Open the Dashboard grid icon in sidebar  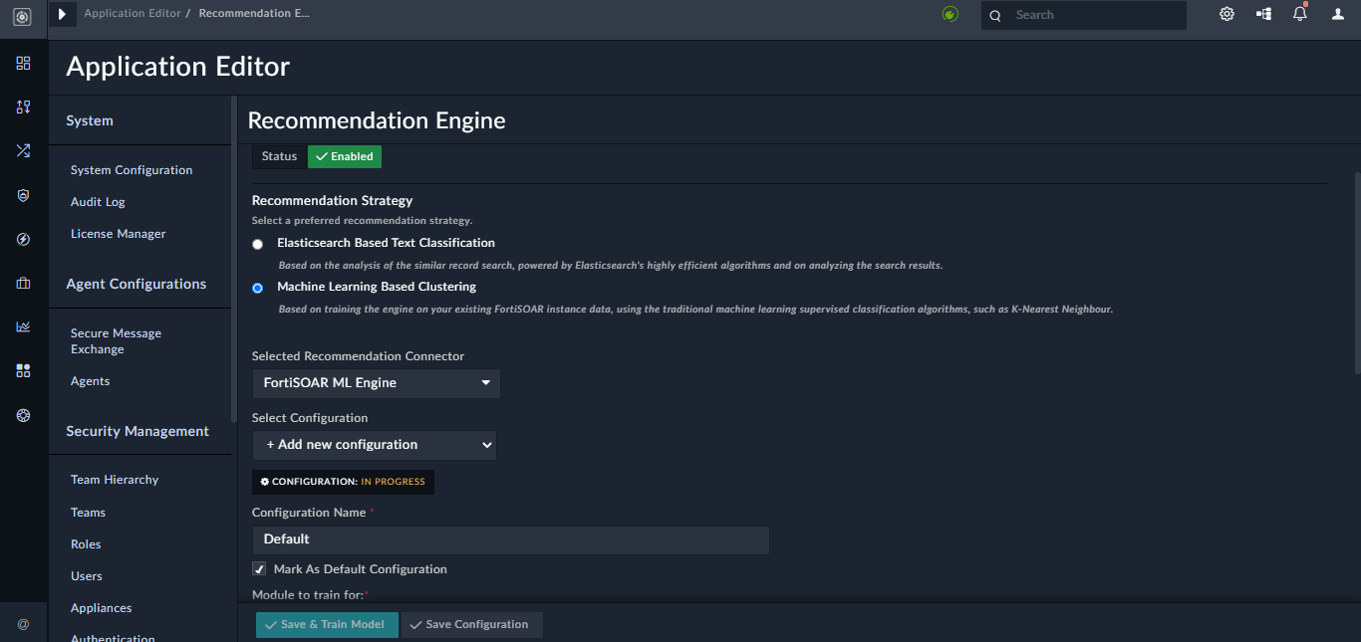23,64
